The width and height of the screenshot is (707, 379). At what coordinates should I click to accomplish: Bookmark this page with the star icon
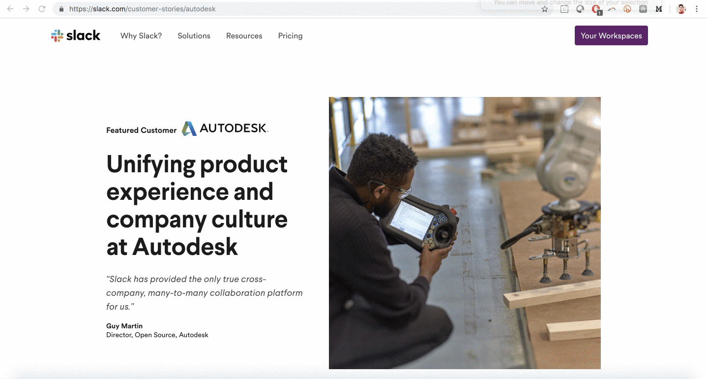tap(545, 9)
